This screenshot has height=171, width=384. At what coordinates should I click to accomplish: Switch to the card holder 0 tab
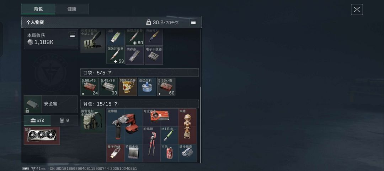[x=64, y=120]
